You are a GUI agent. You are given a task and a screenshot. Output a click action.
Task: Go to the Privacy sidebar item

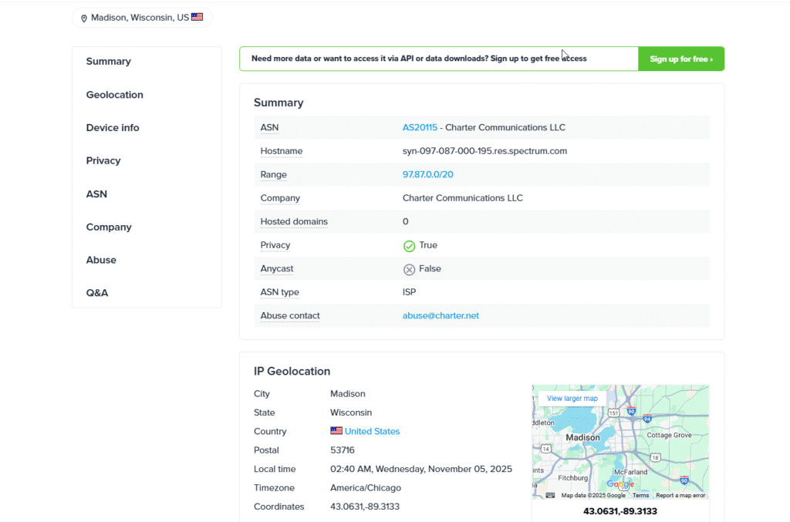point(103,161)
